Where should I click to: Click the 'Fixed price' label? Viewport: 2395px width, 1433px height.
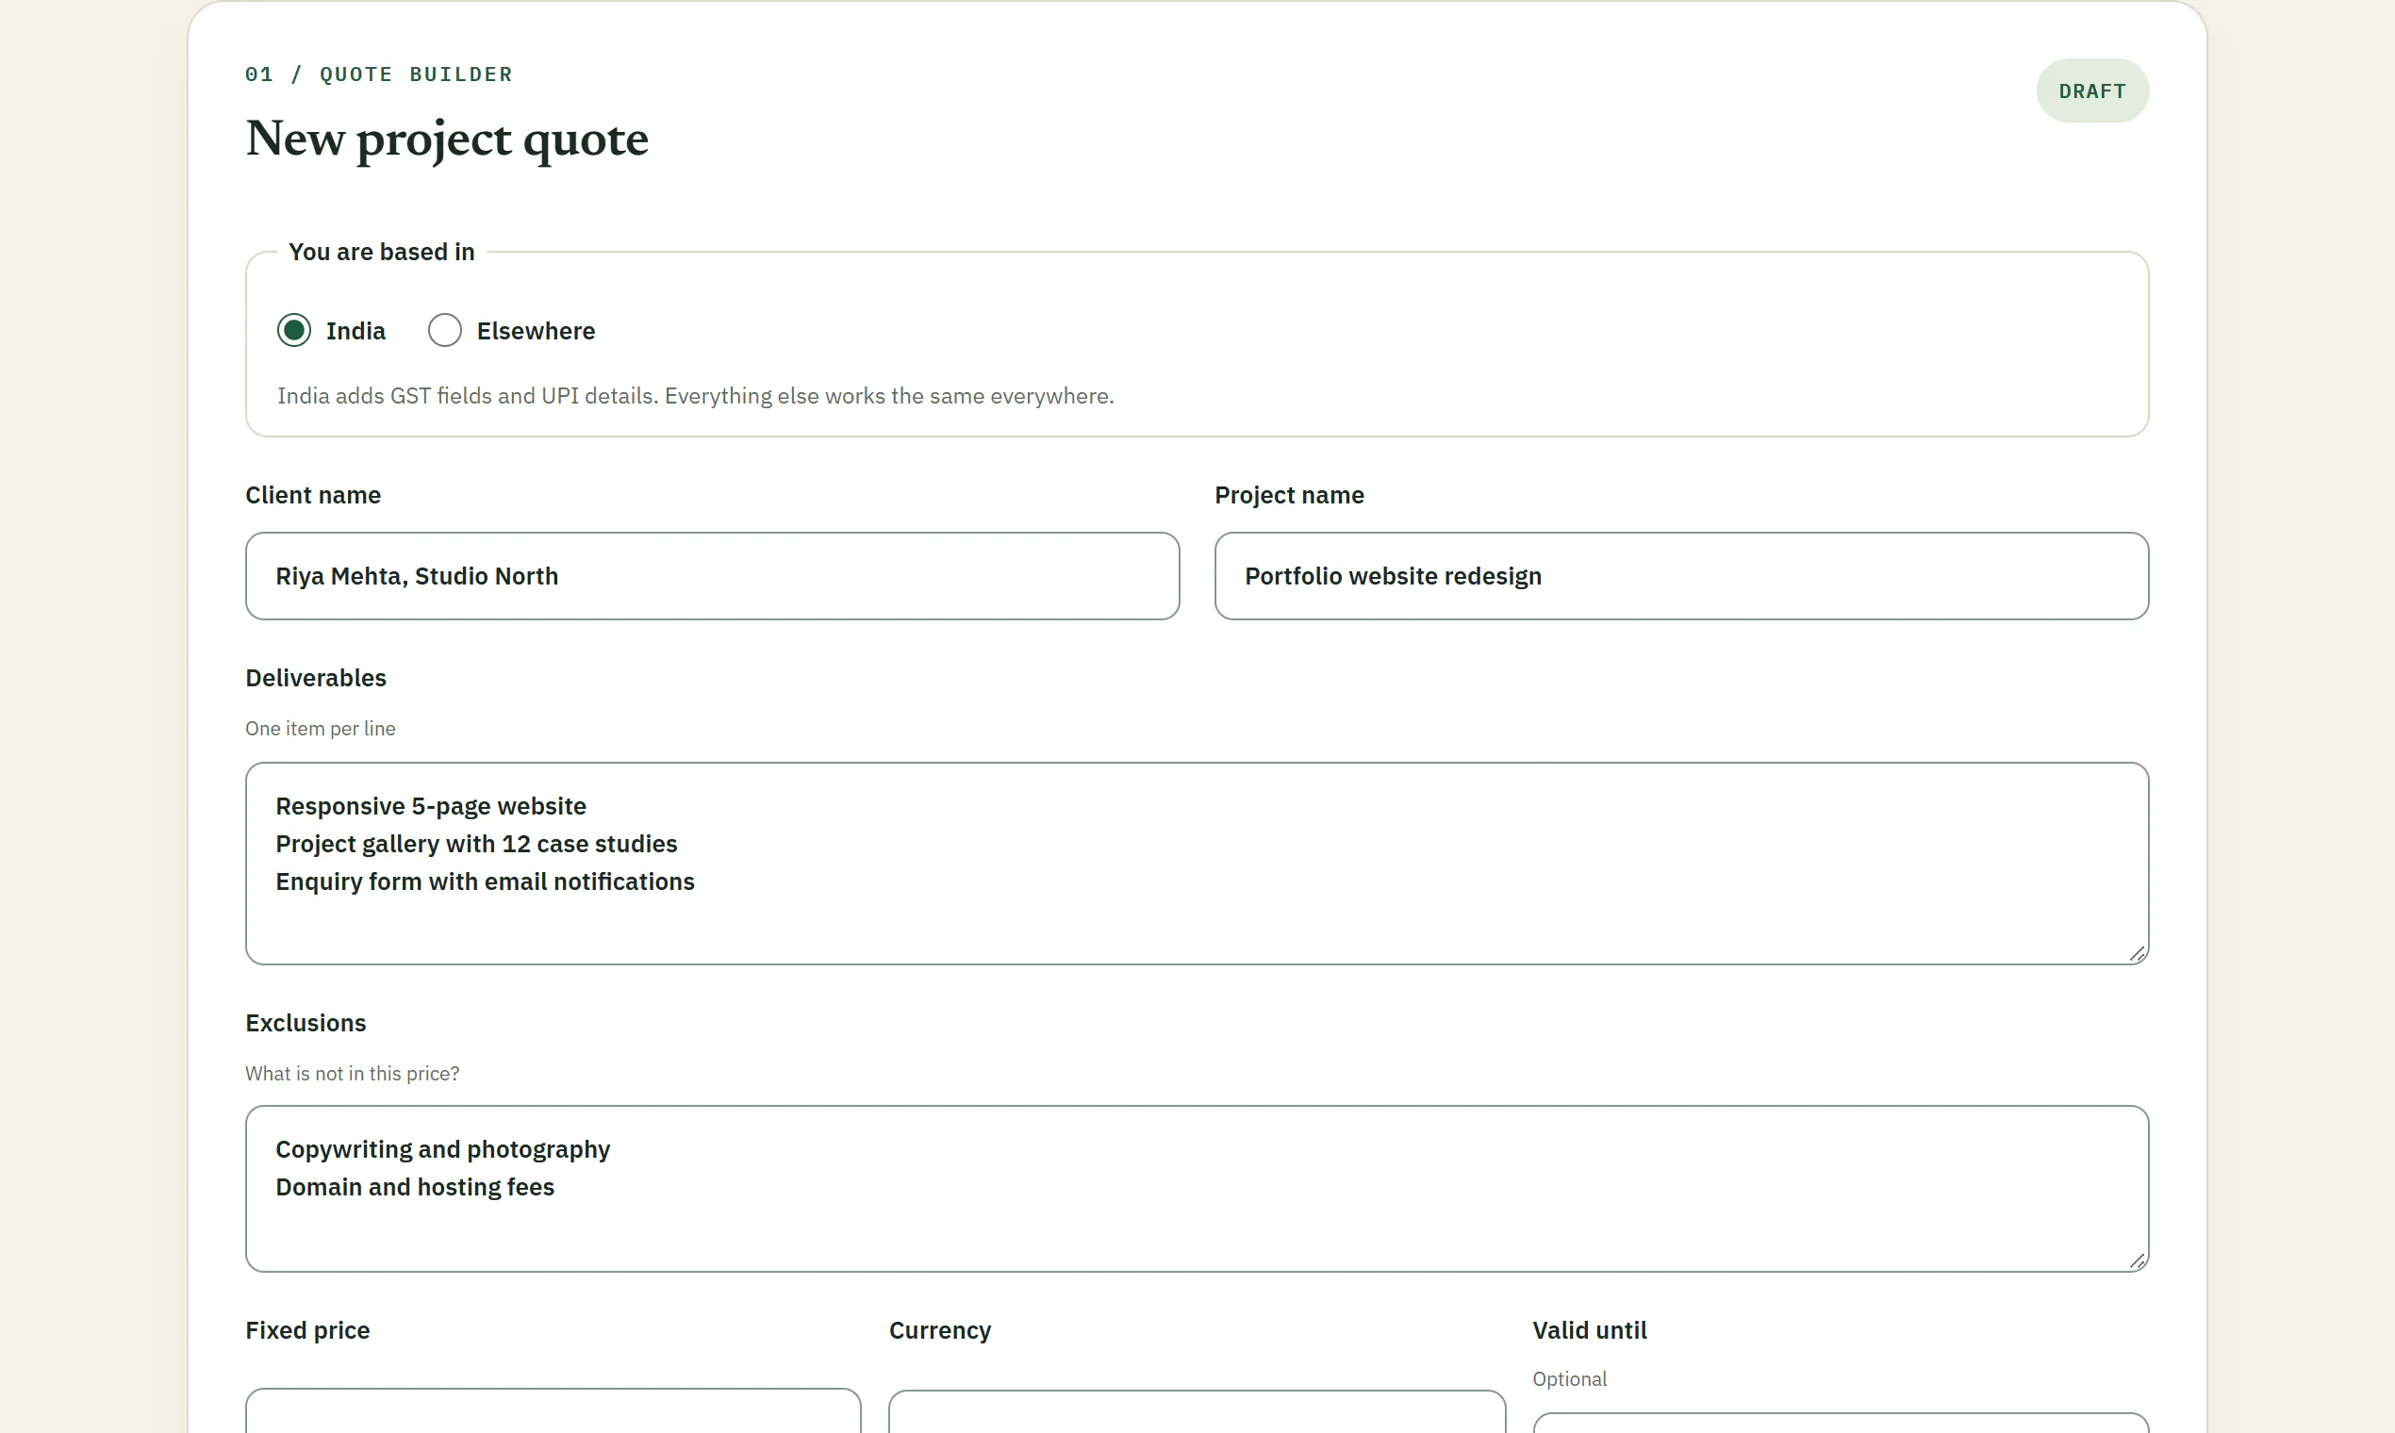pyautogui.click(x=307, y=1330)
